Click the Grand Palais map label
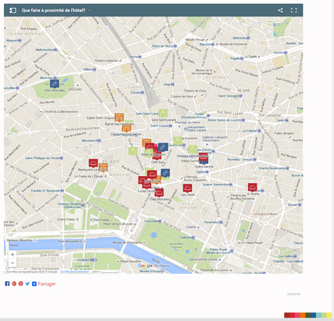 pyautogui.click(x=66, y=219)
